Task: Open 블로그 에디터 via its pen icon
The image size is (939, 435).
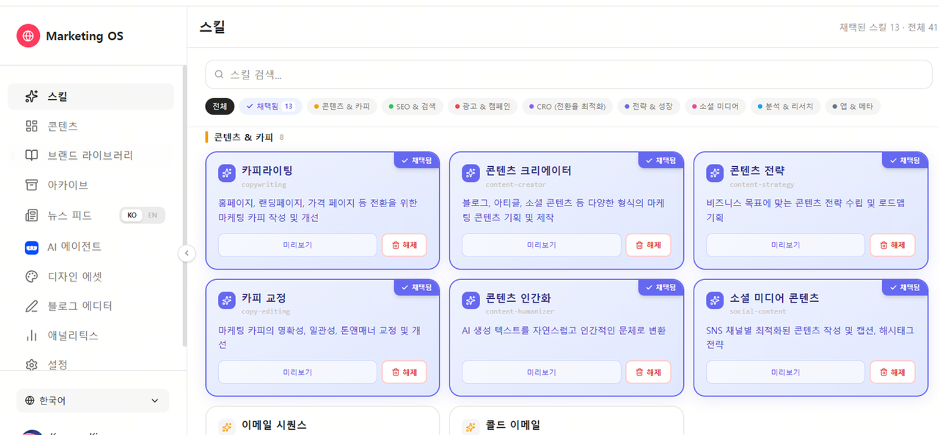Action: [x=32, y=306]
